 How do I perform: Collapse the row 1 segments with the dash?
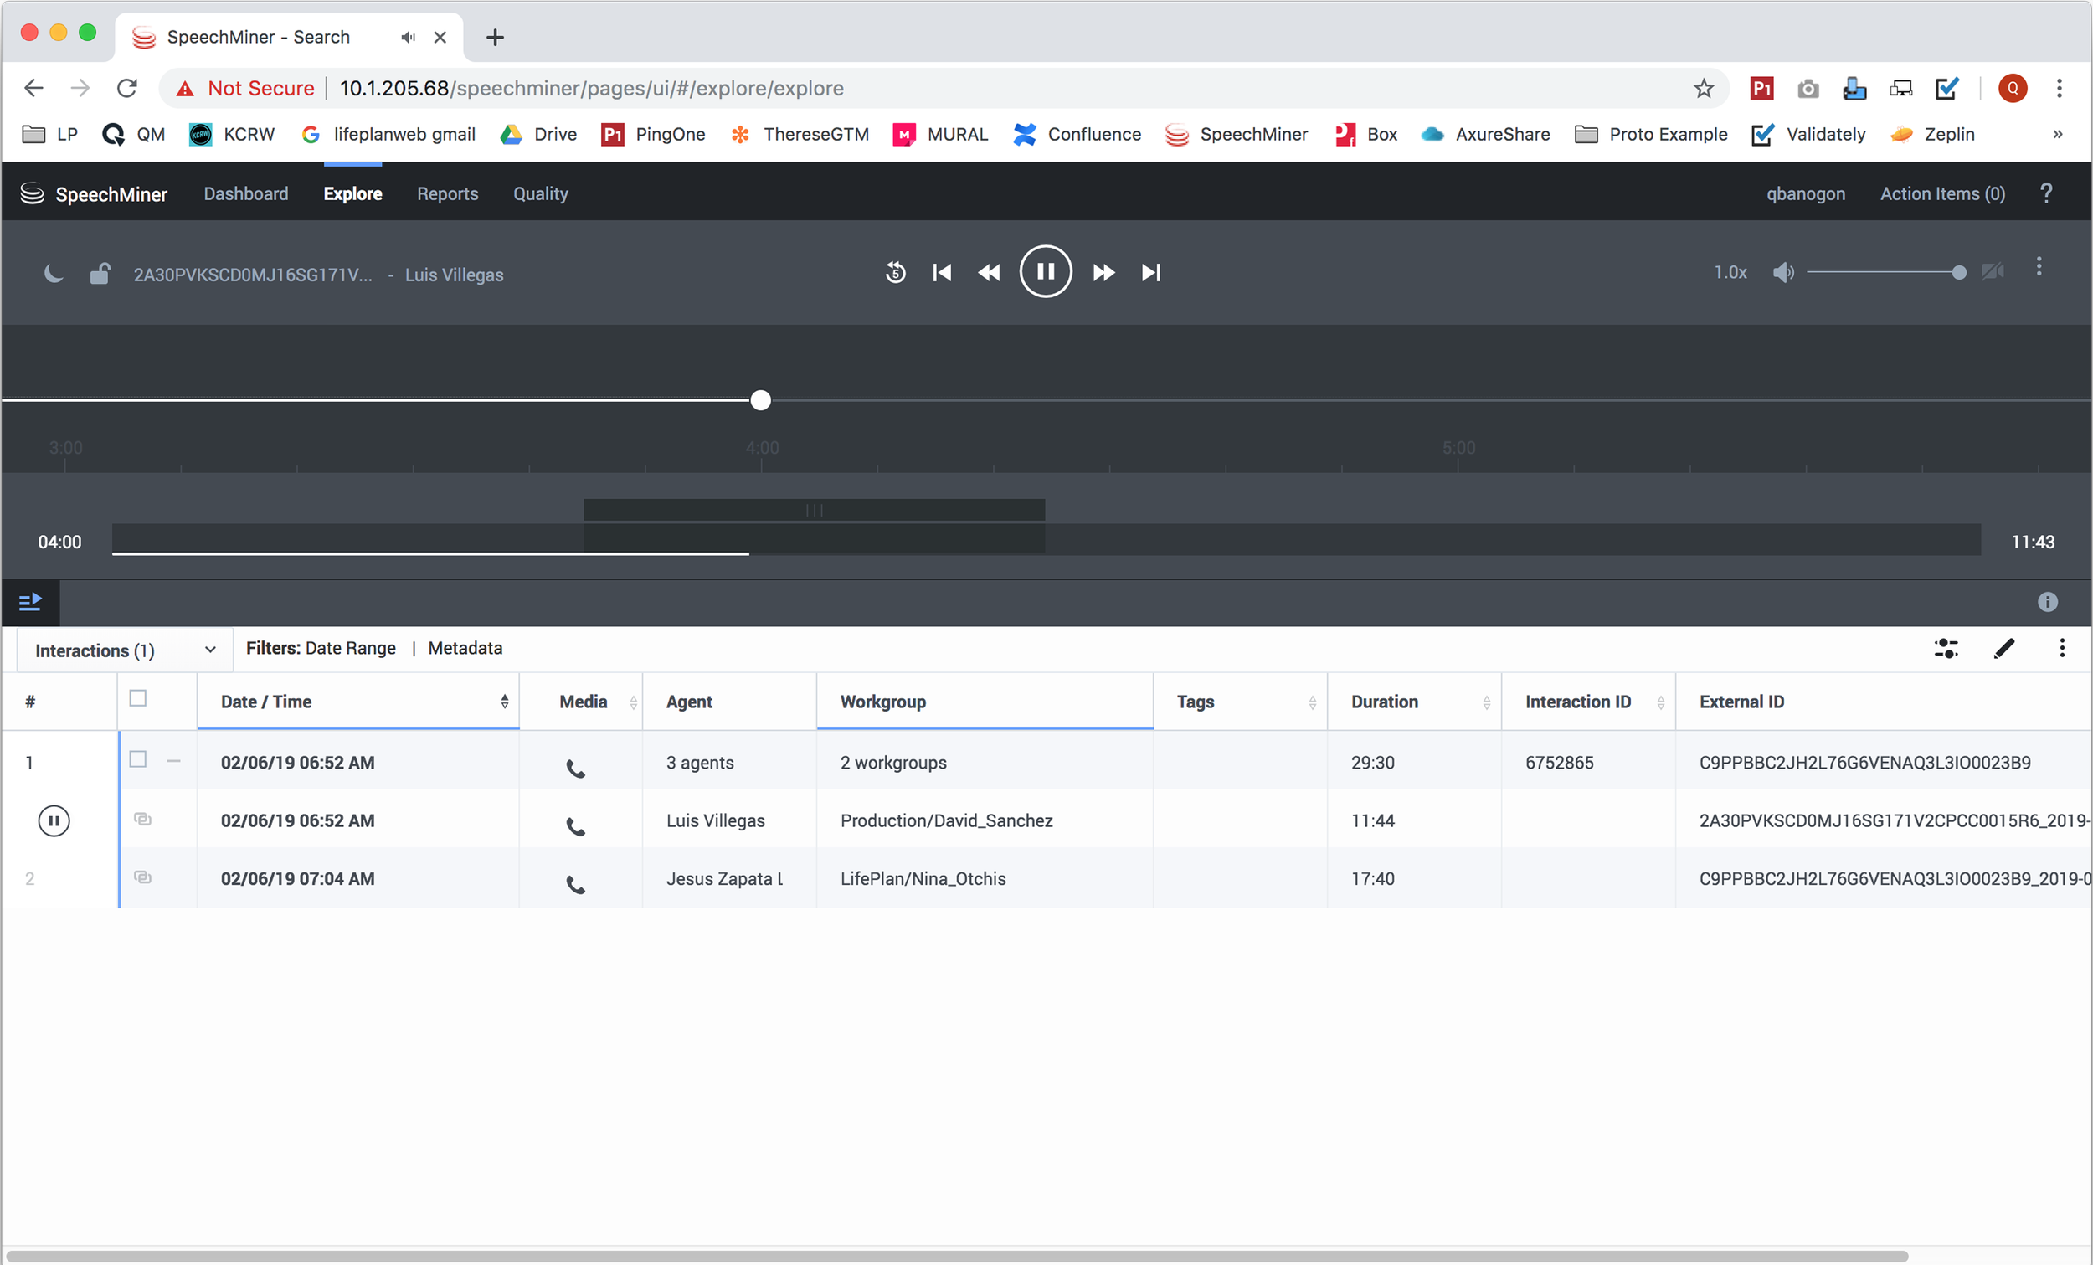pos(174,761)
